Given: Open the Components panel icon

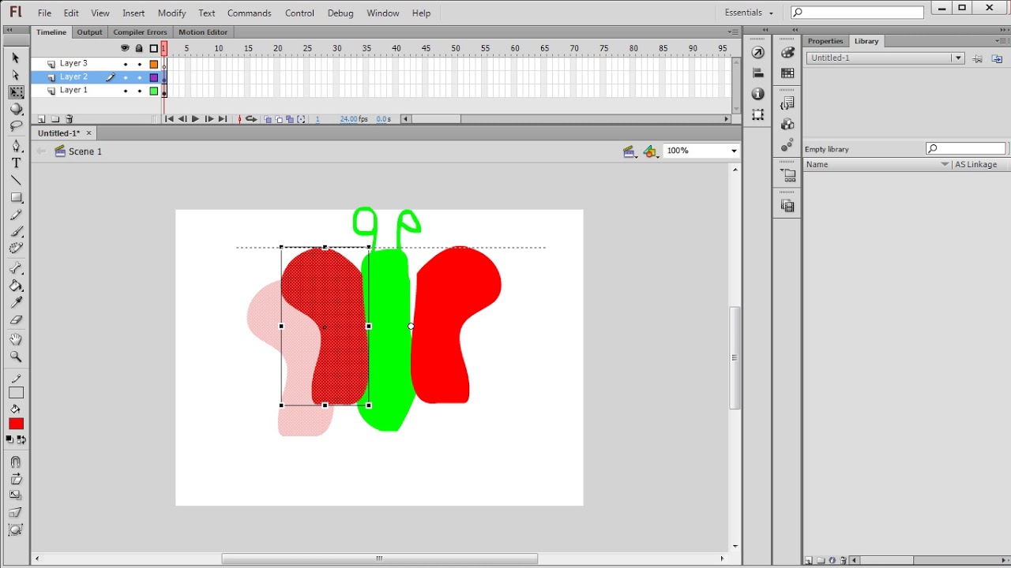Looking at the screenshot, I should pos(787,125).
